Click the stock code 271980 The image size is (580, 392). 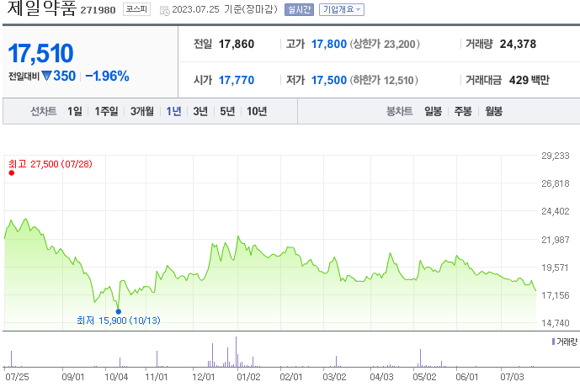click(98, 10)
